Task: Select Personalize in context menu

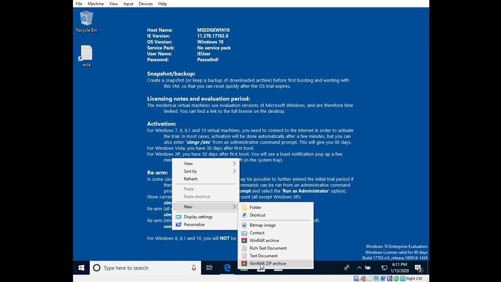Action: (x=205, y=224)
